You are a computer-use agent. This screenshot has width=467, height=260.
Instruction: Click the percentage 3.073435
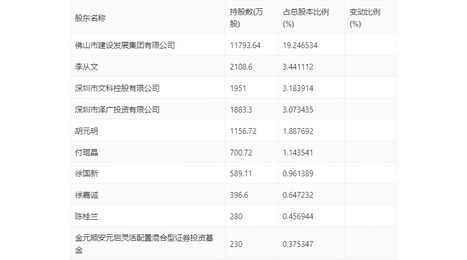298,110
